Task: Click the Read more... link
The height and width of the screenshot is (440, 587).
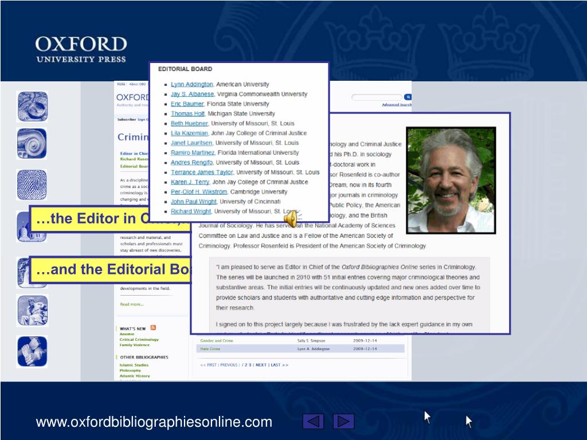Action: (x=132, y=304)
